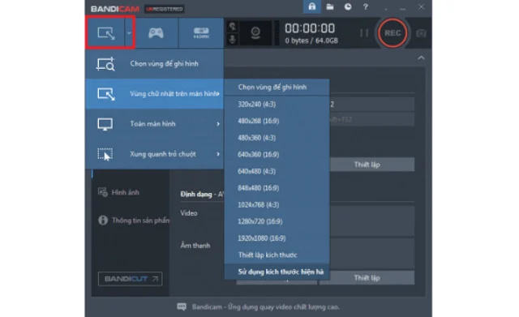Click the 'Âm thanh' label in format section
The width and height of the screenshot is (519, 317).
195,246
